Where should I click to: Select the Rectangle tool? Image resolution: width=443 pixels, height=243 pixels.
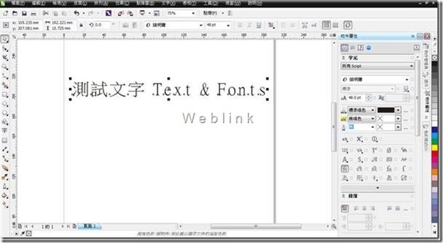tap(5, 95)
